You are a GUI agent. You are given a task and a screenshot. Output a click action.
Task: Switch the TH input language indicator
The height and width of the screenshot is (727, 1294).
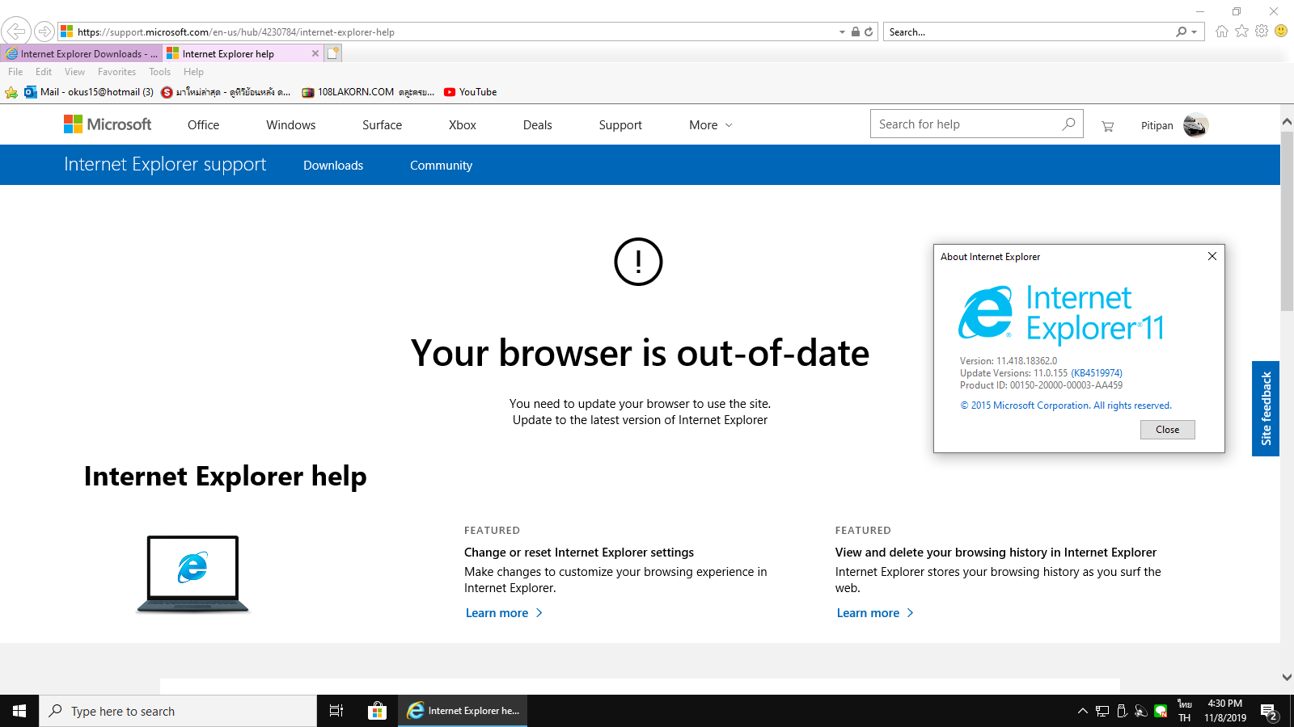(x=1185, y=711)
